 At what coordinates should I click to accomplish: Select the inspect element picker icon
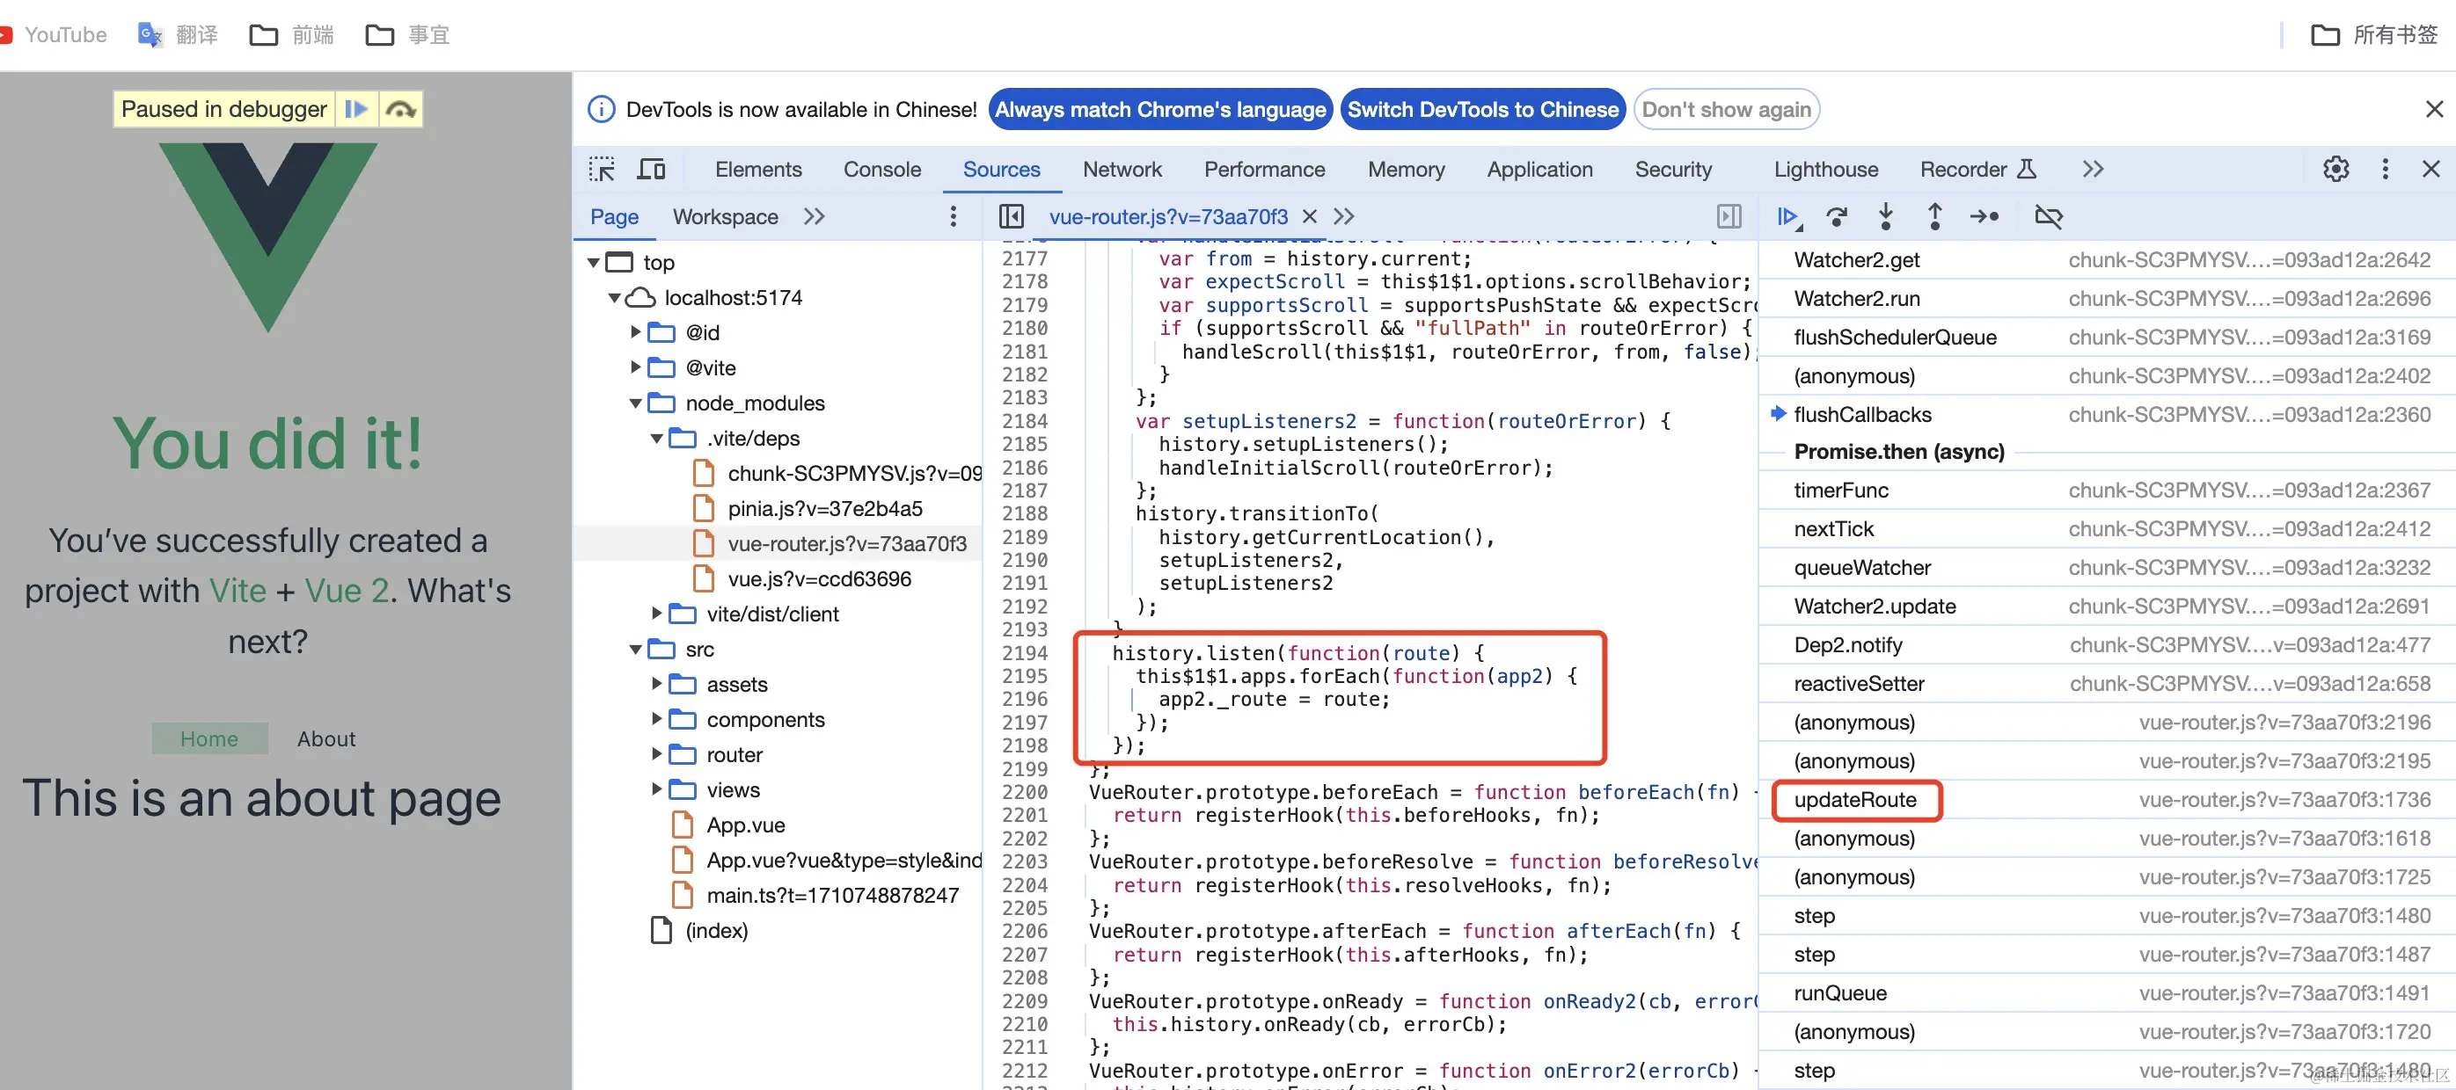pos(602,170)
